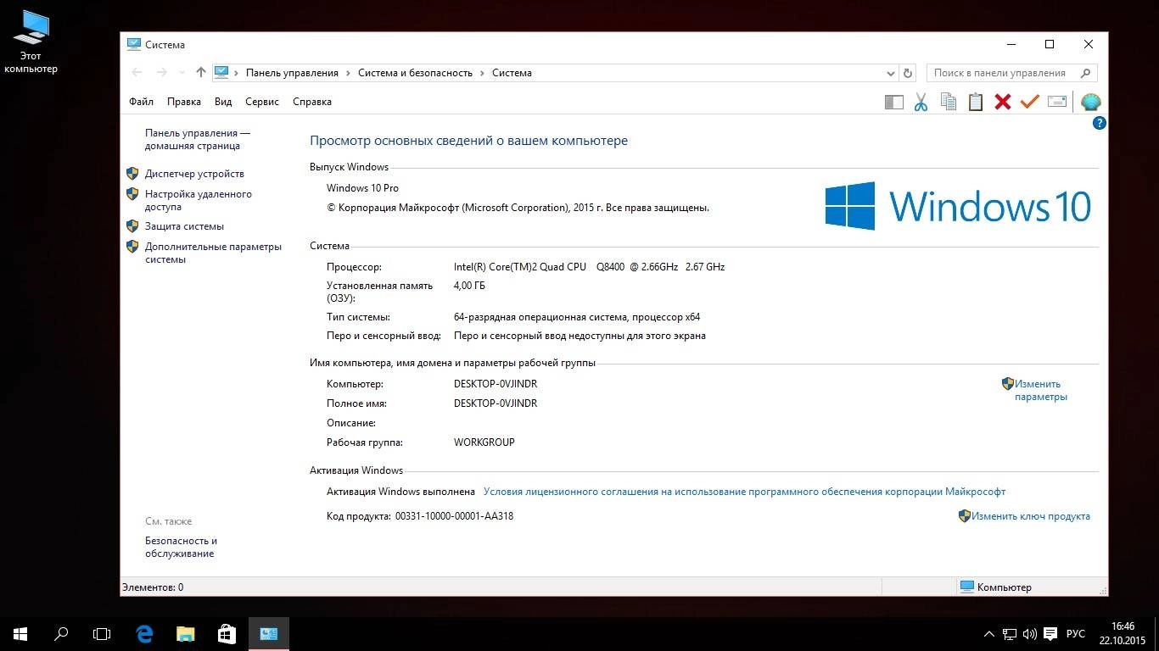Click the Classic Shell seashell icon
The image size is (1159, 651).
point(1091,102)
